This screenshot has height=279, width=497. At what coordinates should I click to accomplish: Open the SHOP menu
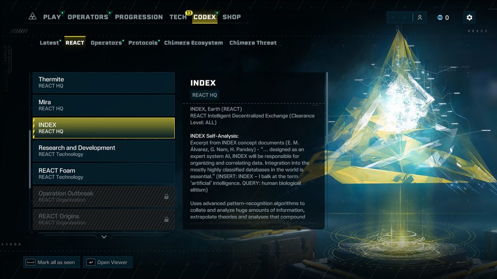(x=232, y=17)
